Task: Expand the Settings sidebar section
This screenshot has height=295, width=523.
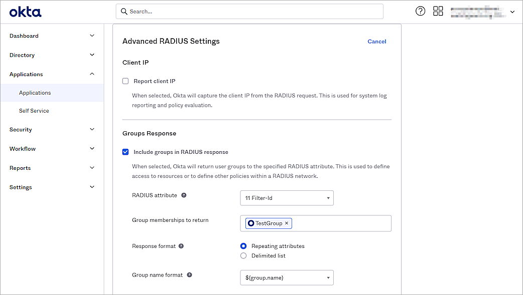Action: click(21, 187)
